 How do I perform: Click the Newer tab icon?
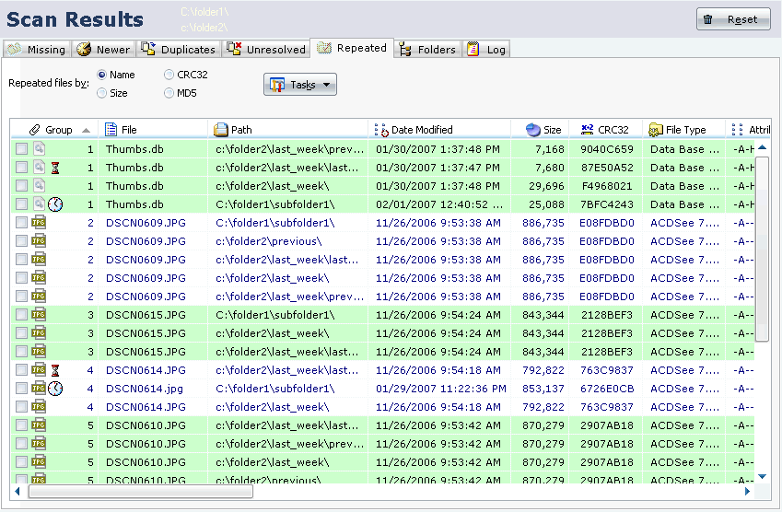pos(85,50)
